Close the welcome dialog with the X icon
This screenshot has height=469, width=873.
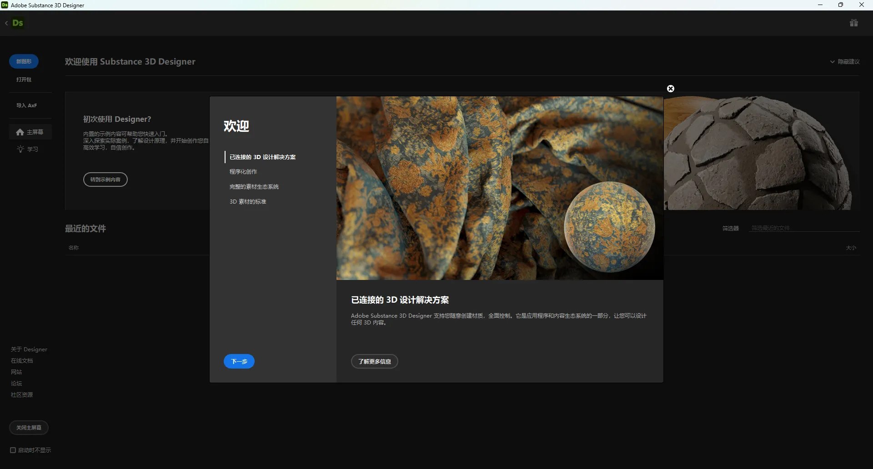click(671, 89)
